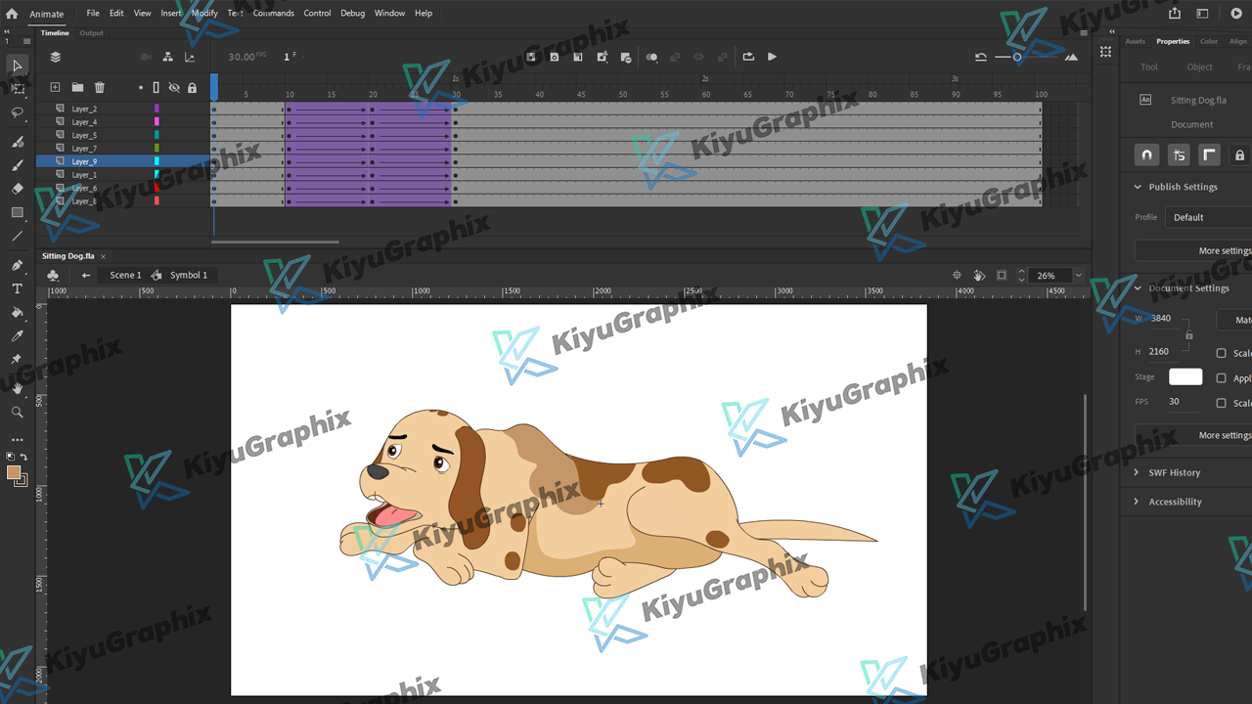The width and height of the screenshot is (1252, 704).
Task: Select the Lasso tool
Action: point(17,113)
